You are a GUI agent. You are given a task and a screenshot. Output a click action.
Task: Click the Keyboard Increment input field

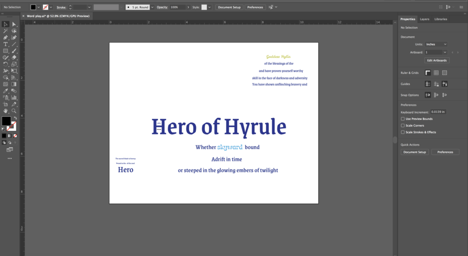tap(439, 112)
